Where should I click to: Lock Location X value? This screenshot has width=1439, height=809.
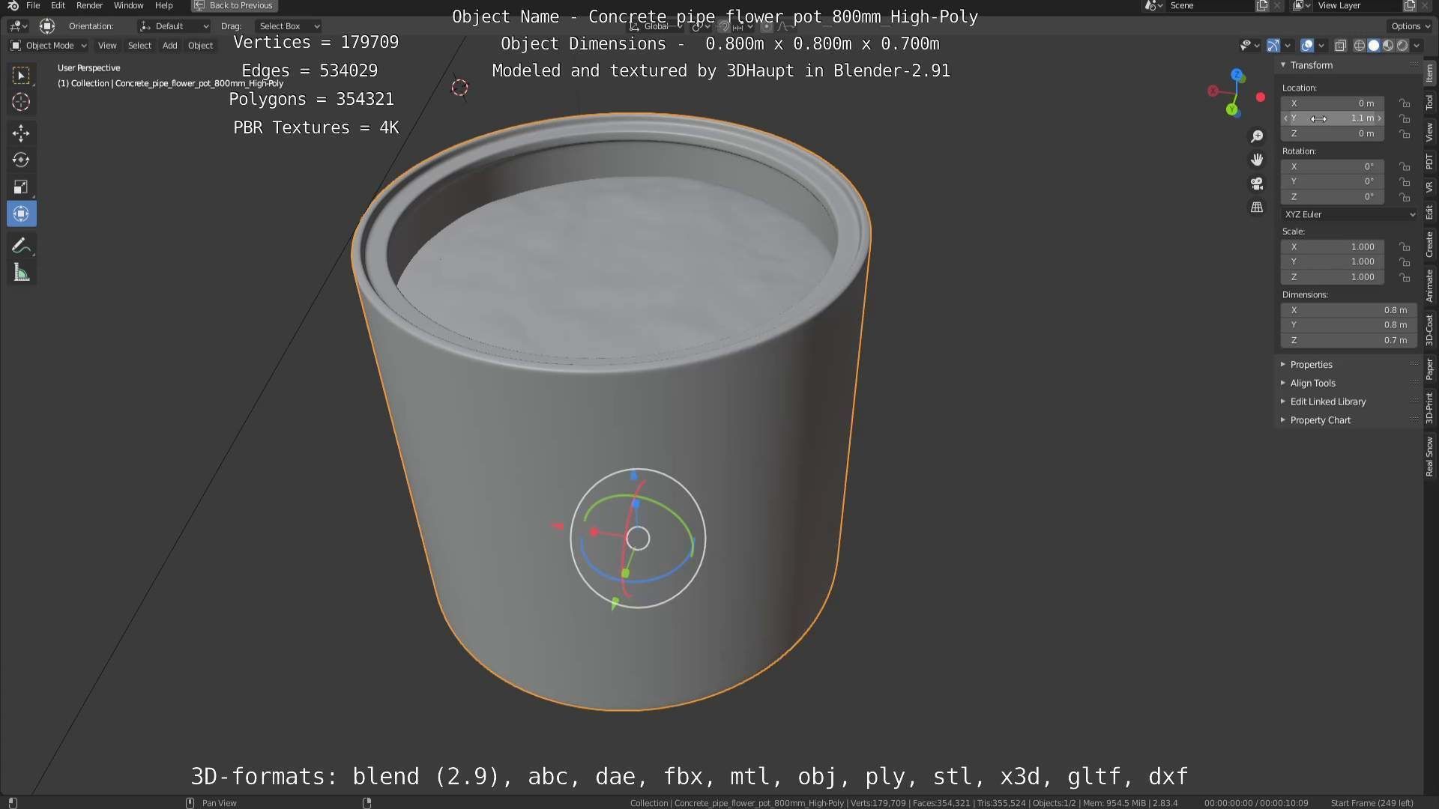[x=1405, y=103]
